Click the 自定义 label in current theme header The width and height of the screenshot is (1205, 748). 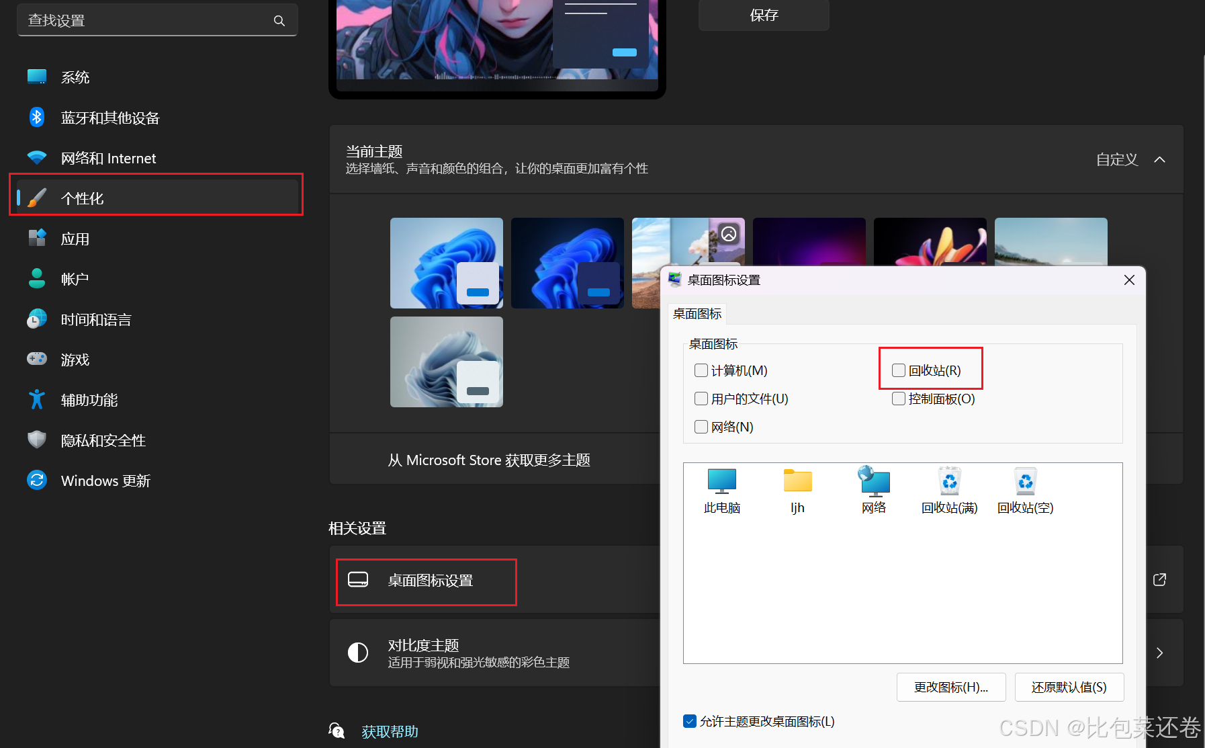1117,159
